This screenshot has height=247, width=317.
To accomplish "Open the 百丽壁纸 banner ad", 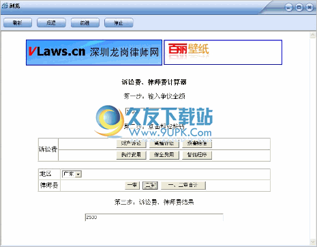I will click(223, 52).
